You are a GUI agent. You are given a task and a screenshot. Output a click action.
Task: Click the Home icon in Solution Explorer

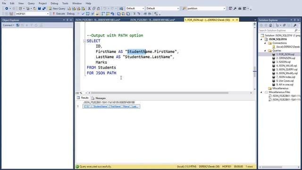pos(270,25)
